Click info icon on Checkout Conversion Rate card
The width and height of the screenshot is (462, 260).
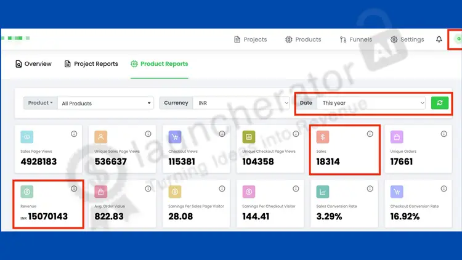444,189
